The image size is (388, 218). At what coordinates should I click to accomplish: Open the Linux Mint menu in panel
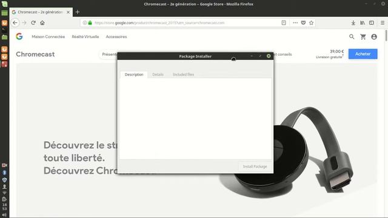[4, 4]
